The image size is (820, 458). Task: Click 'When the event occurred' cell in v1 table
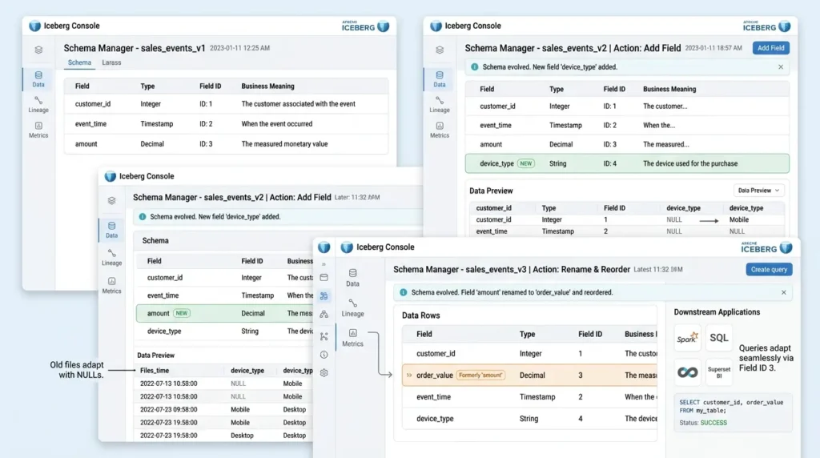point(276,124)
